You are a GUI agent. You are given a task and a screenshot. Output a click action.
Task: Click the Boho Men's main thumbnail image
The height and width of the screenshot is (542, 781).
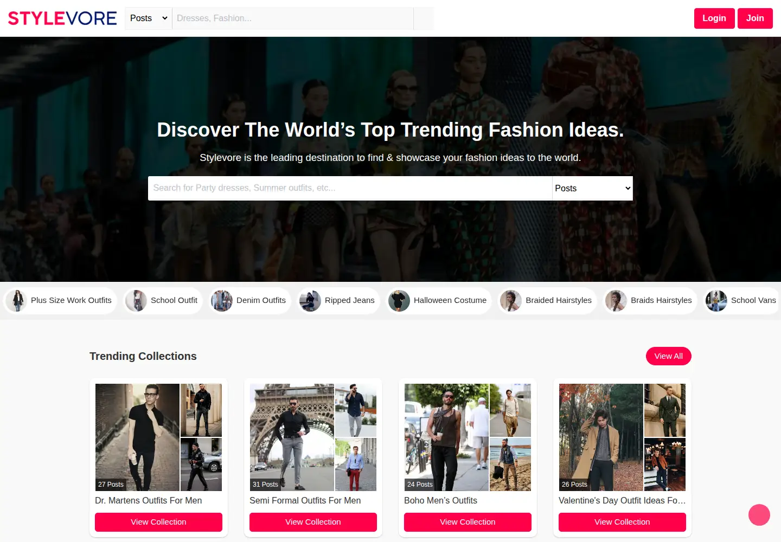pos(446,437)
